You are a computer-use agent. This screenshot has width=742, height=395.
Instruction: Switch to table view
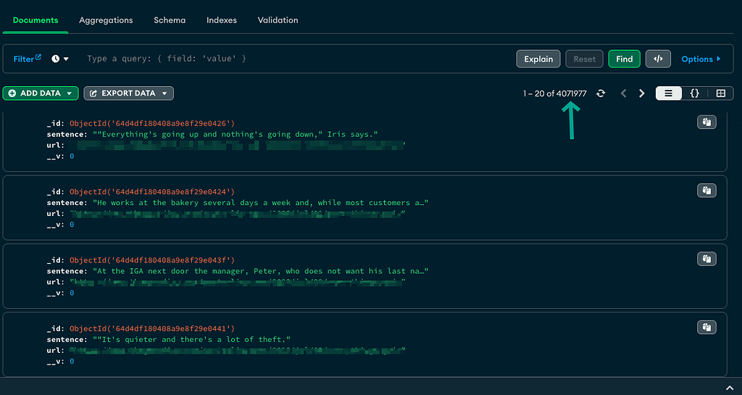coord(720,93)
